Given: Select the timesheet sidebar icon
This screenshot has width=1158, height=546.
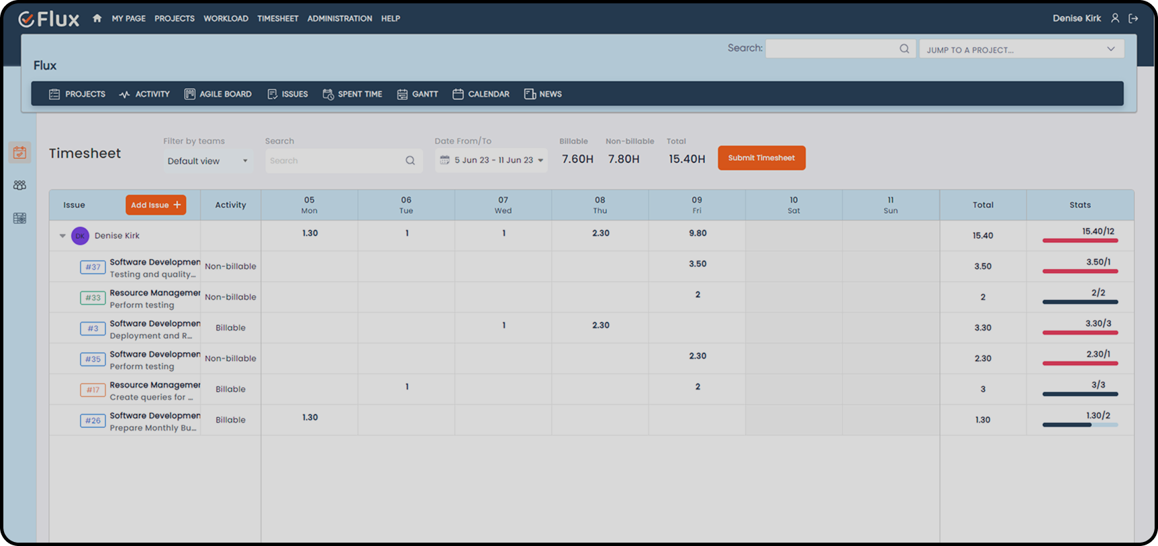Looking at the screenshot, I should coord(20,153).
